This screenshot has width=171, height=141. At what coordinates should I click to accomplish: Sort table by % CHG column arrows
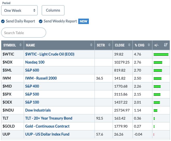pyautogui.click(x=149, y=45)
